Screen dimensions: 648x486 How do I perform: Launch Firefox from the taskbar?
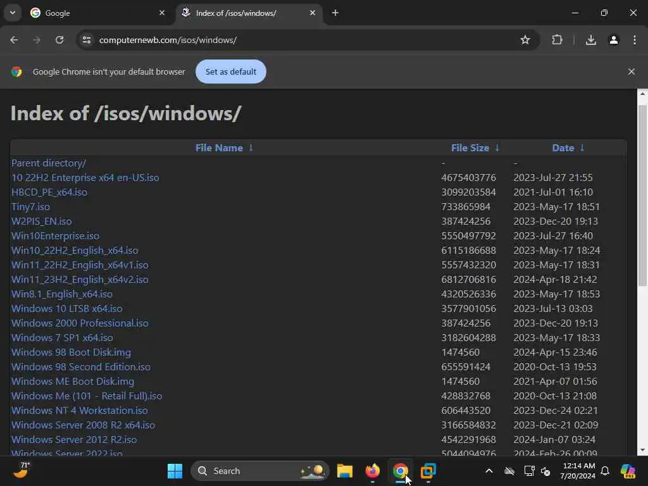click(372, 471)
